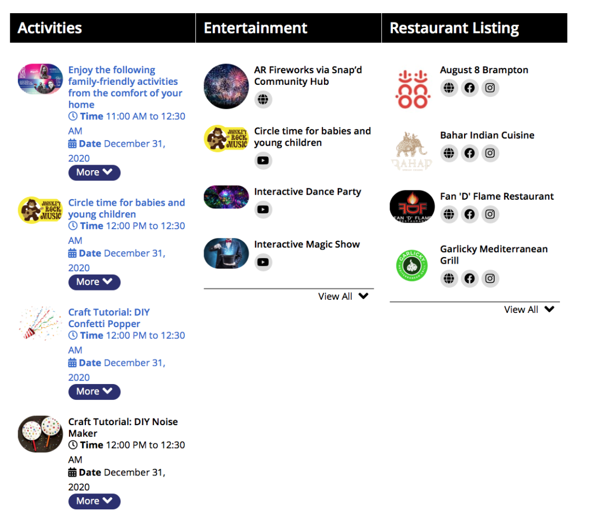Open August 8 Brampton Facebook page
591x511 pixels.
pos(470,88)
